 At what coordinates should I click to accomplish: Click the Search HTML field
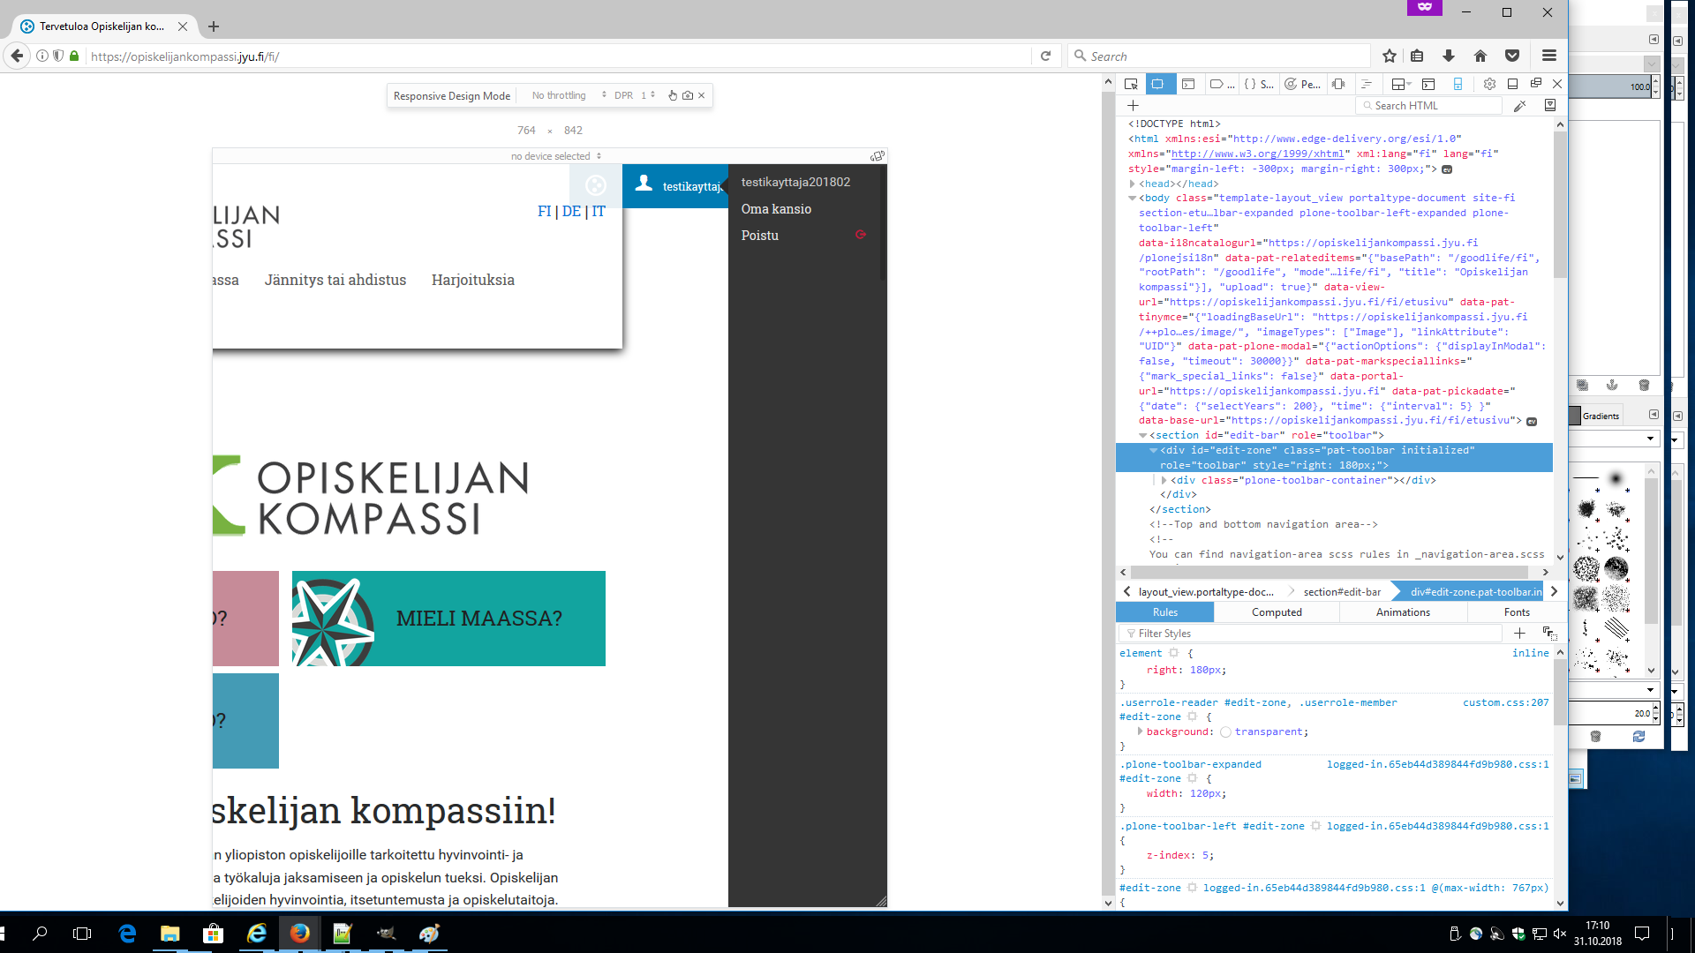point(1428,105)
